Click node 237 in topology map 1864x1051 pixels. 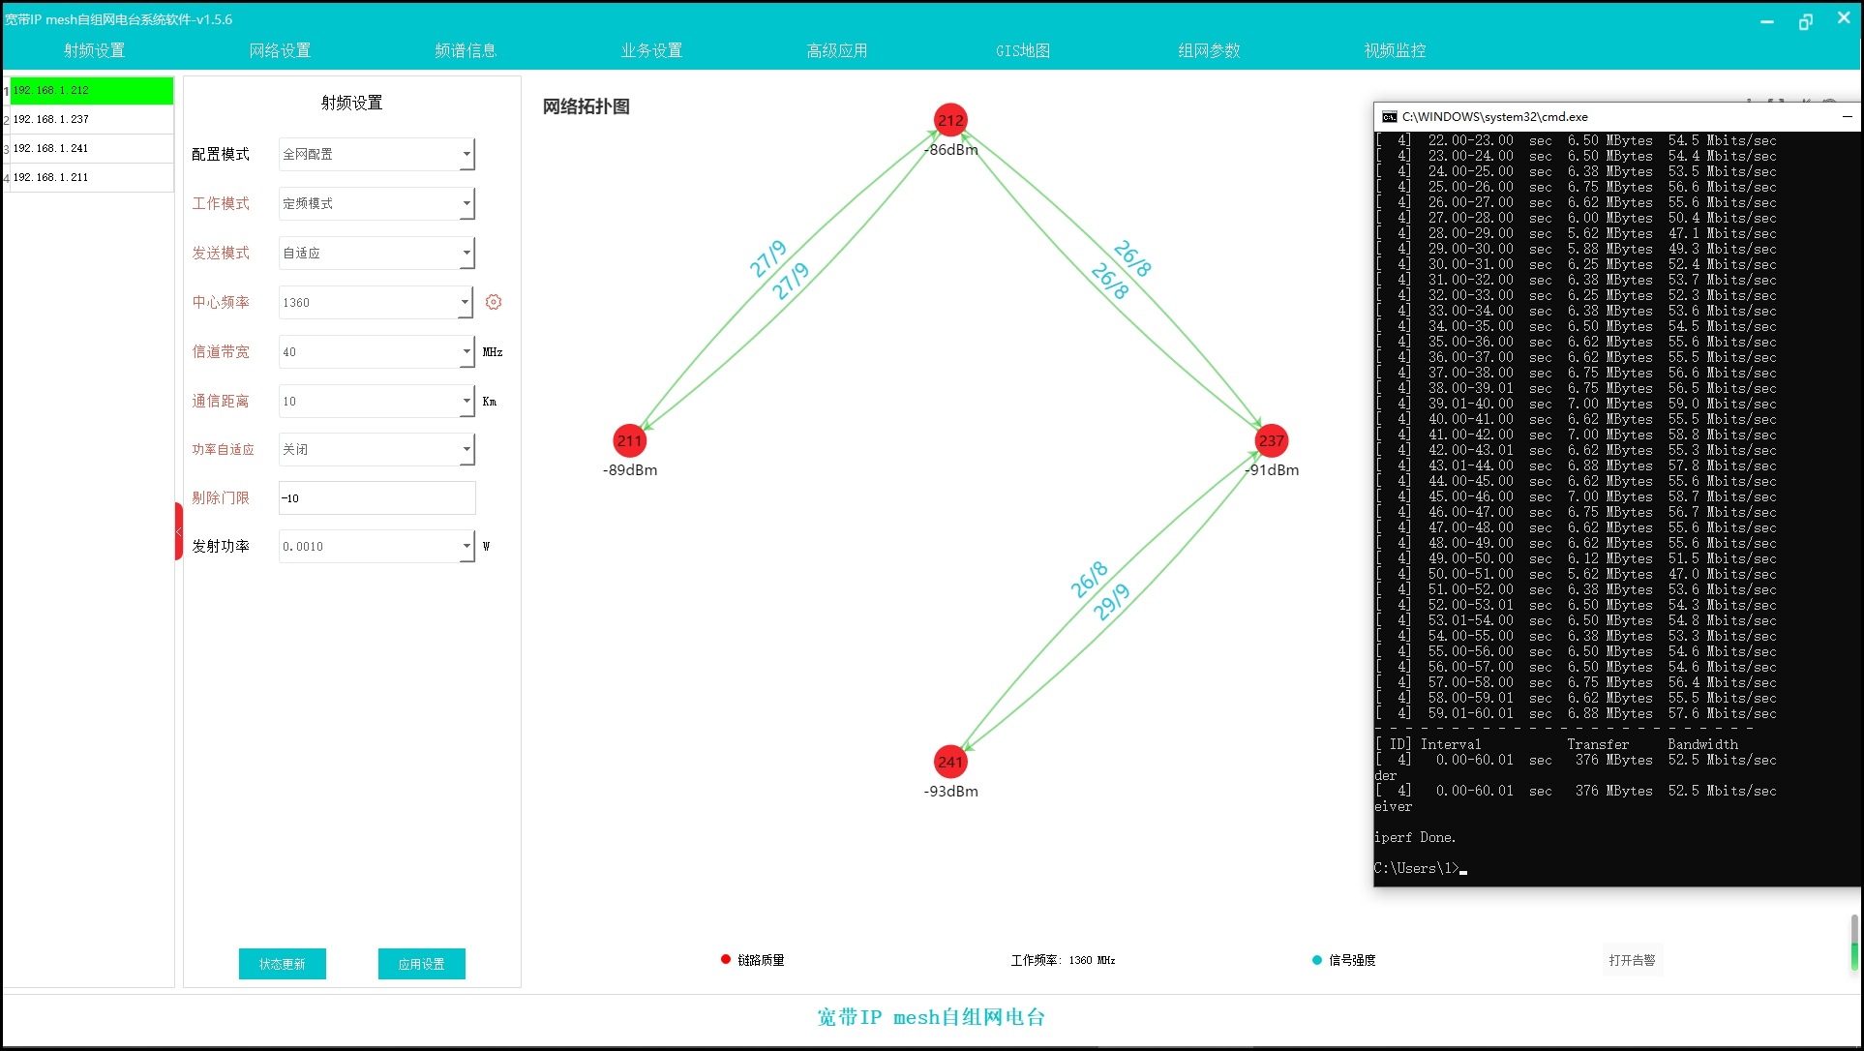coord(1271,441)
